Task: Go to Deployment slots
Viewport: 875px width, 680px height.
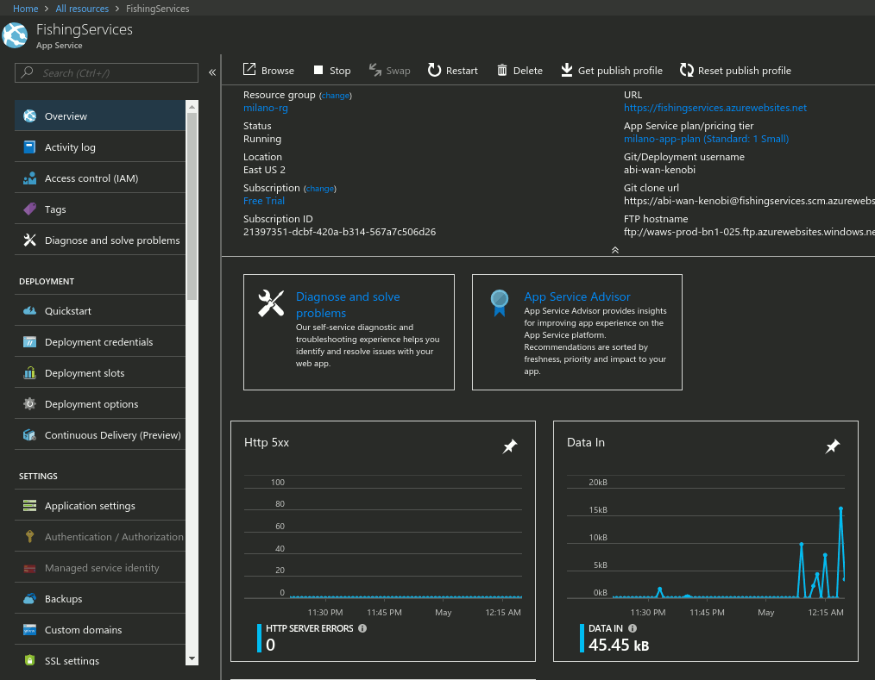Action: tap(85, 373)
